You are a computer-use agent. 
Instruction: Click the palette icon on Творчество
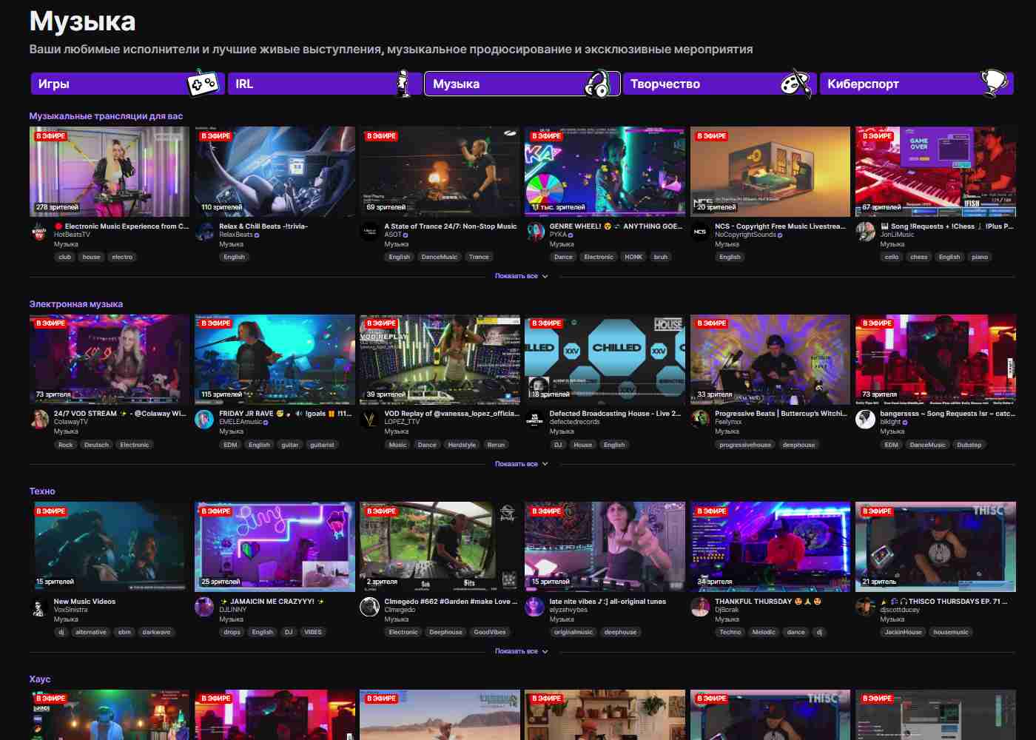(796, 83)
